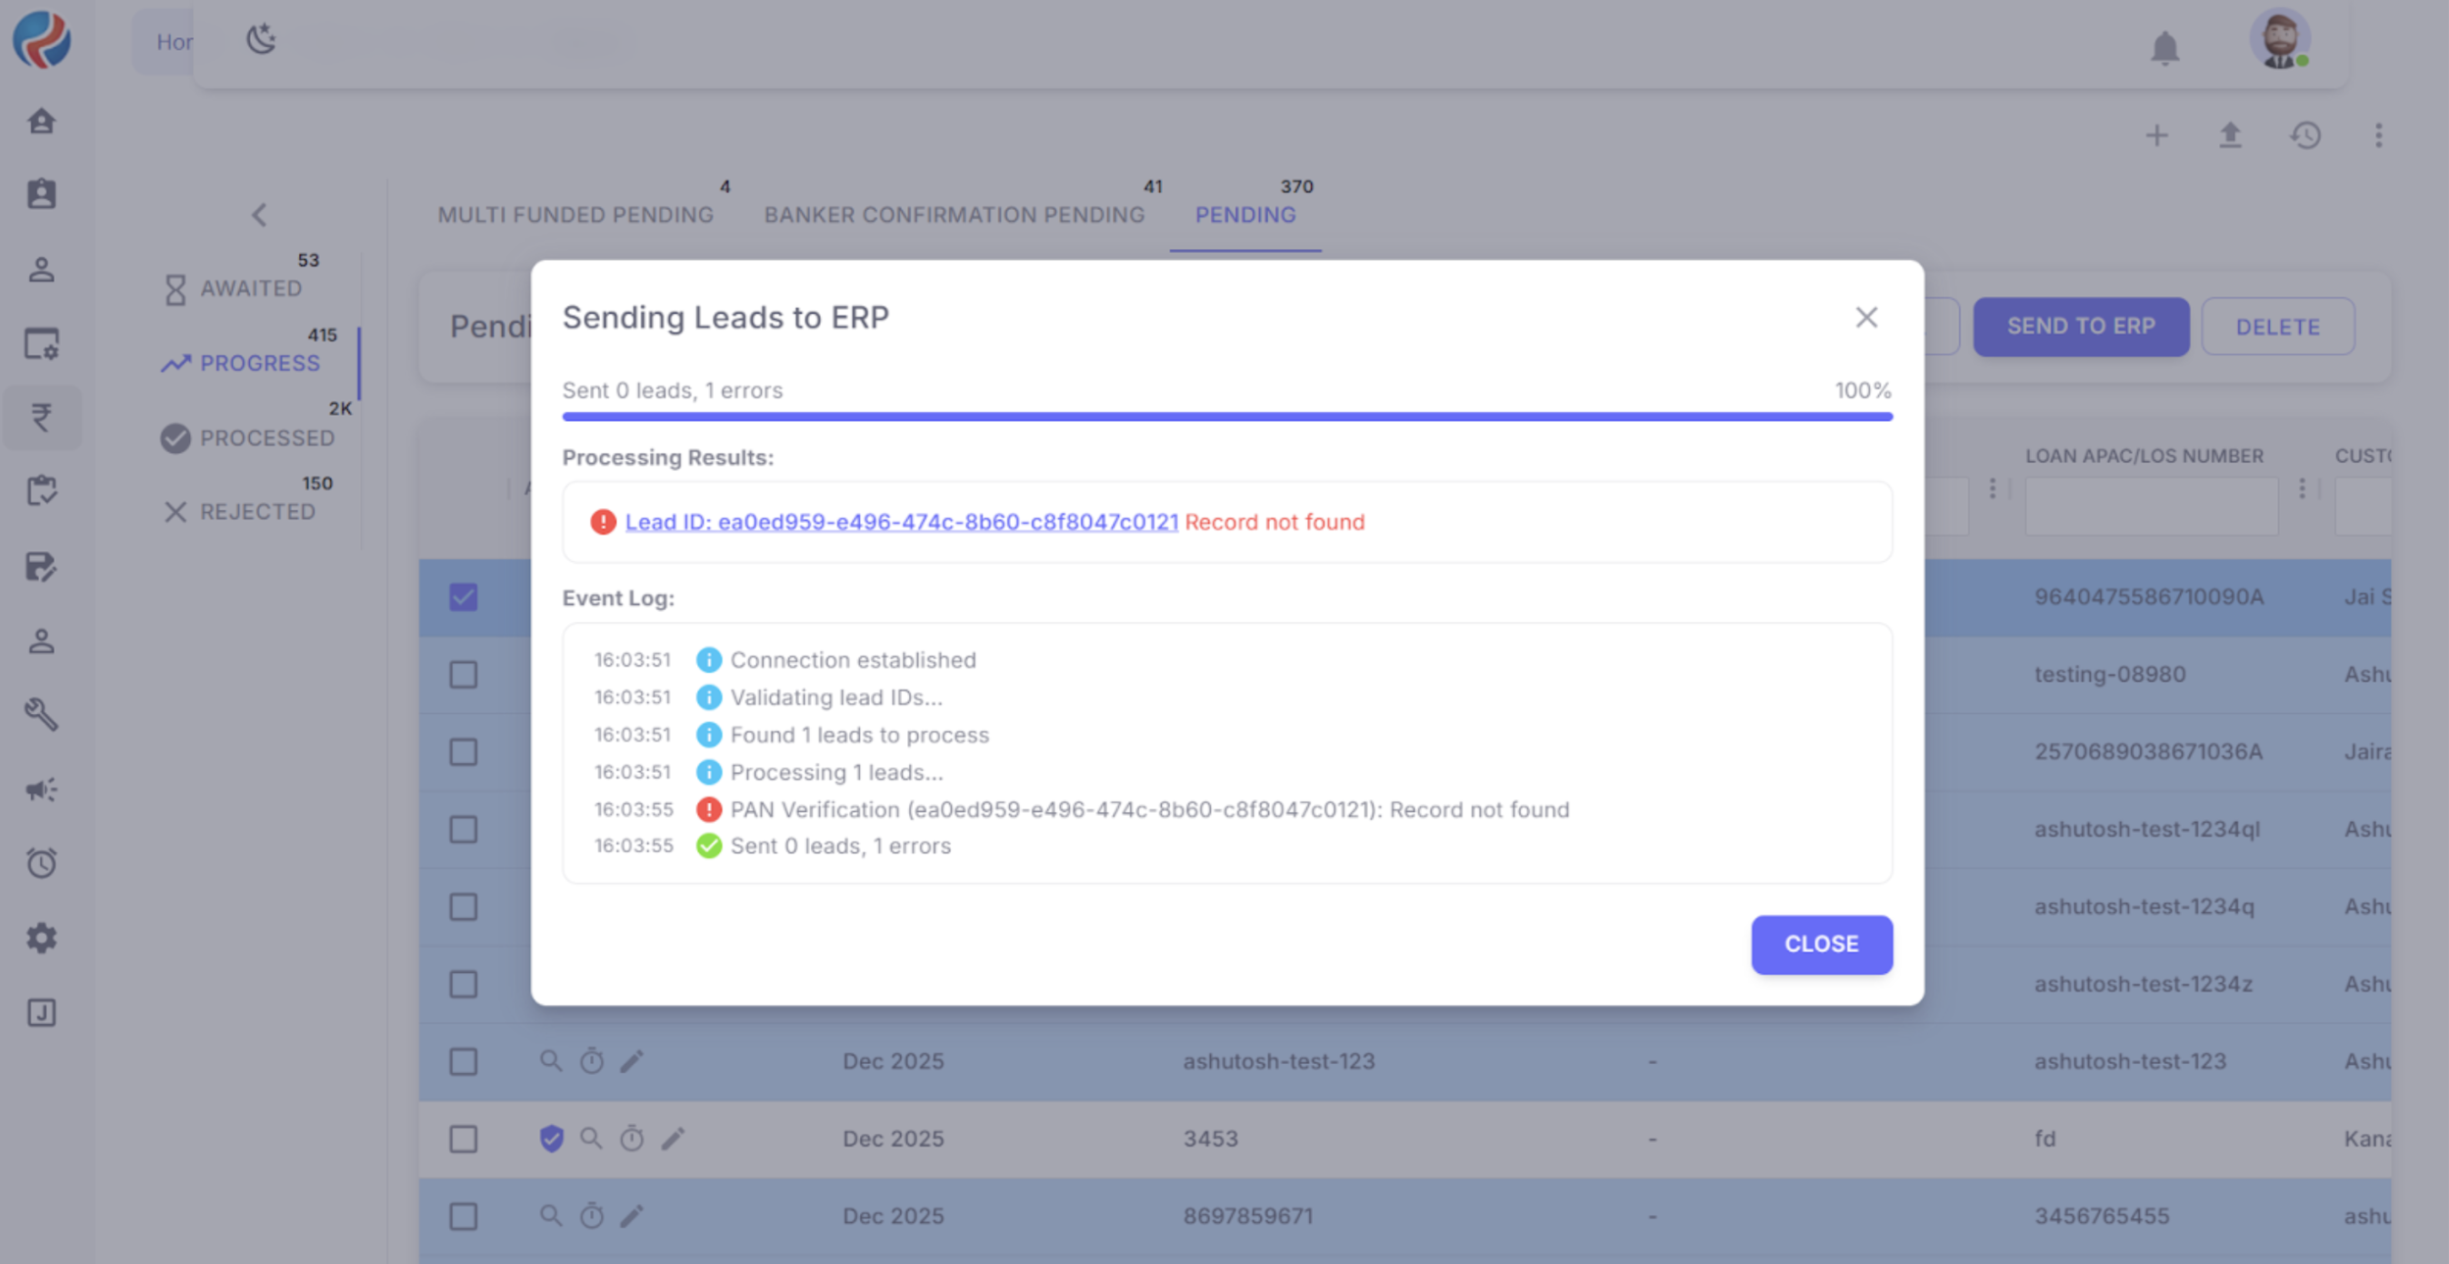Click the 100% sending progress bar
Screen dimensions: 2449x1264
point(1226,416)
